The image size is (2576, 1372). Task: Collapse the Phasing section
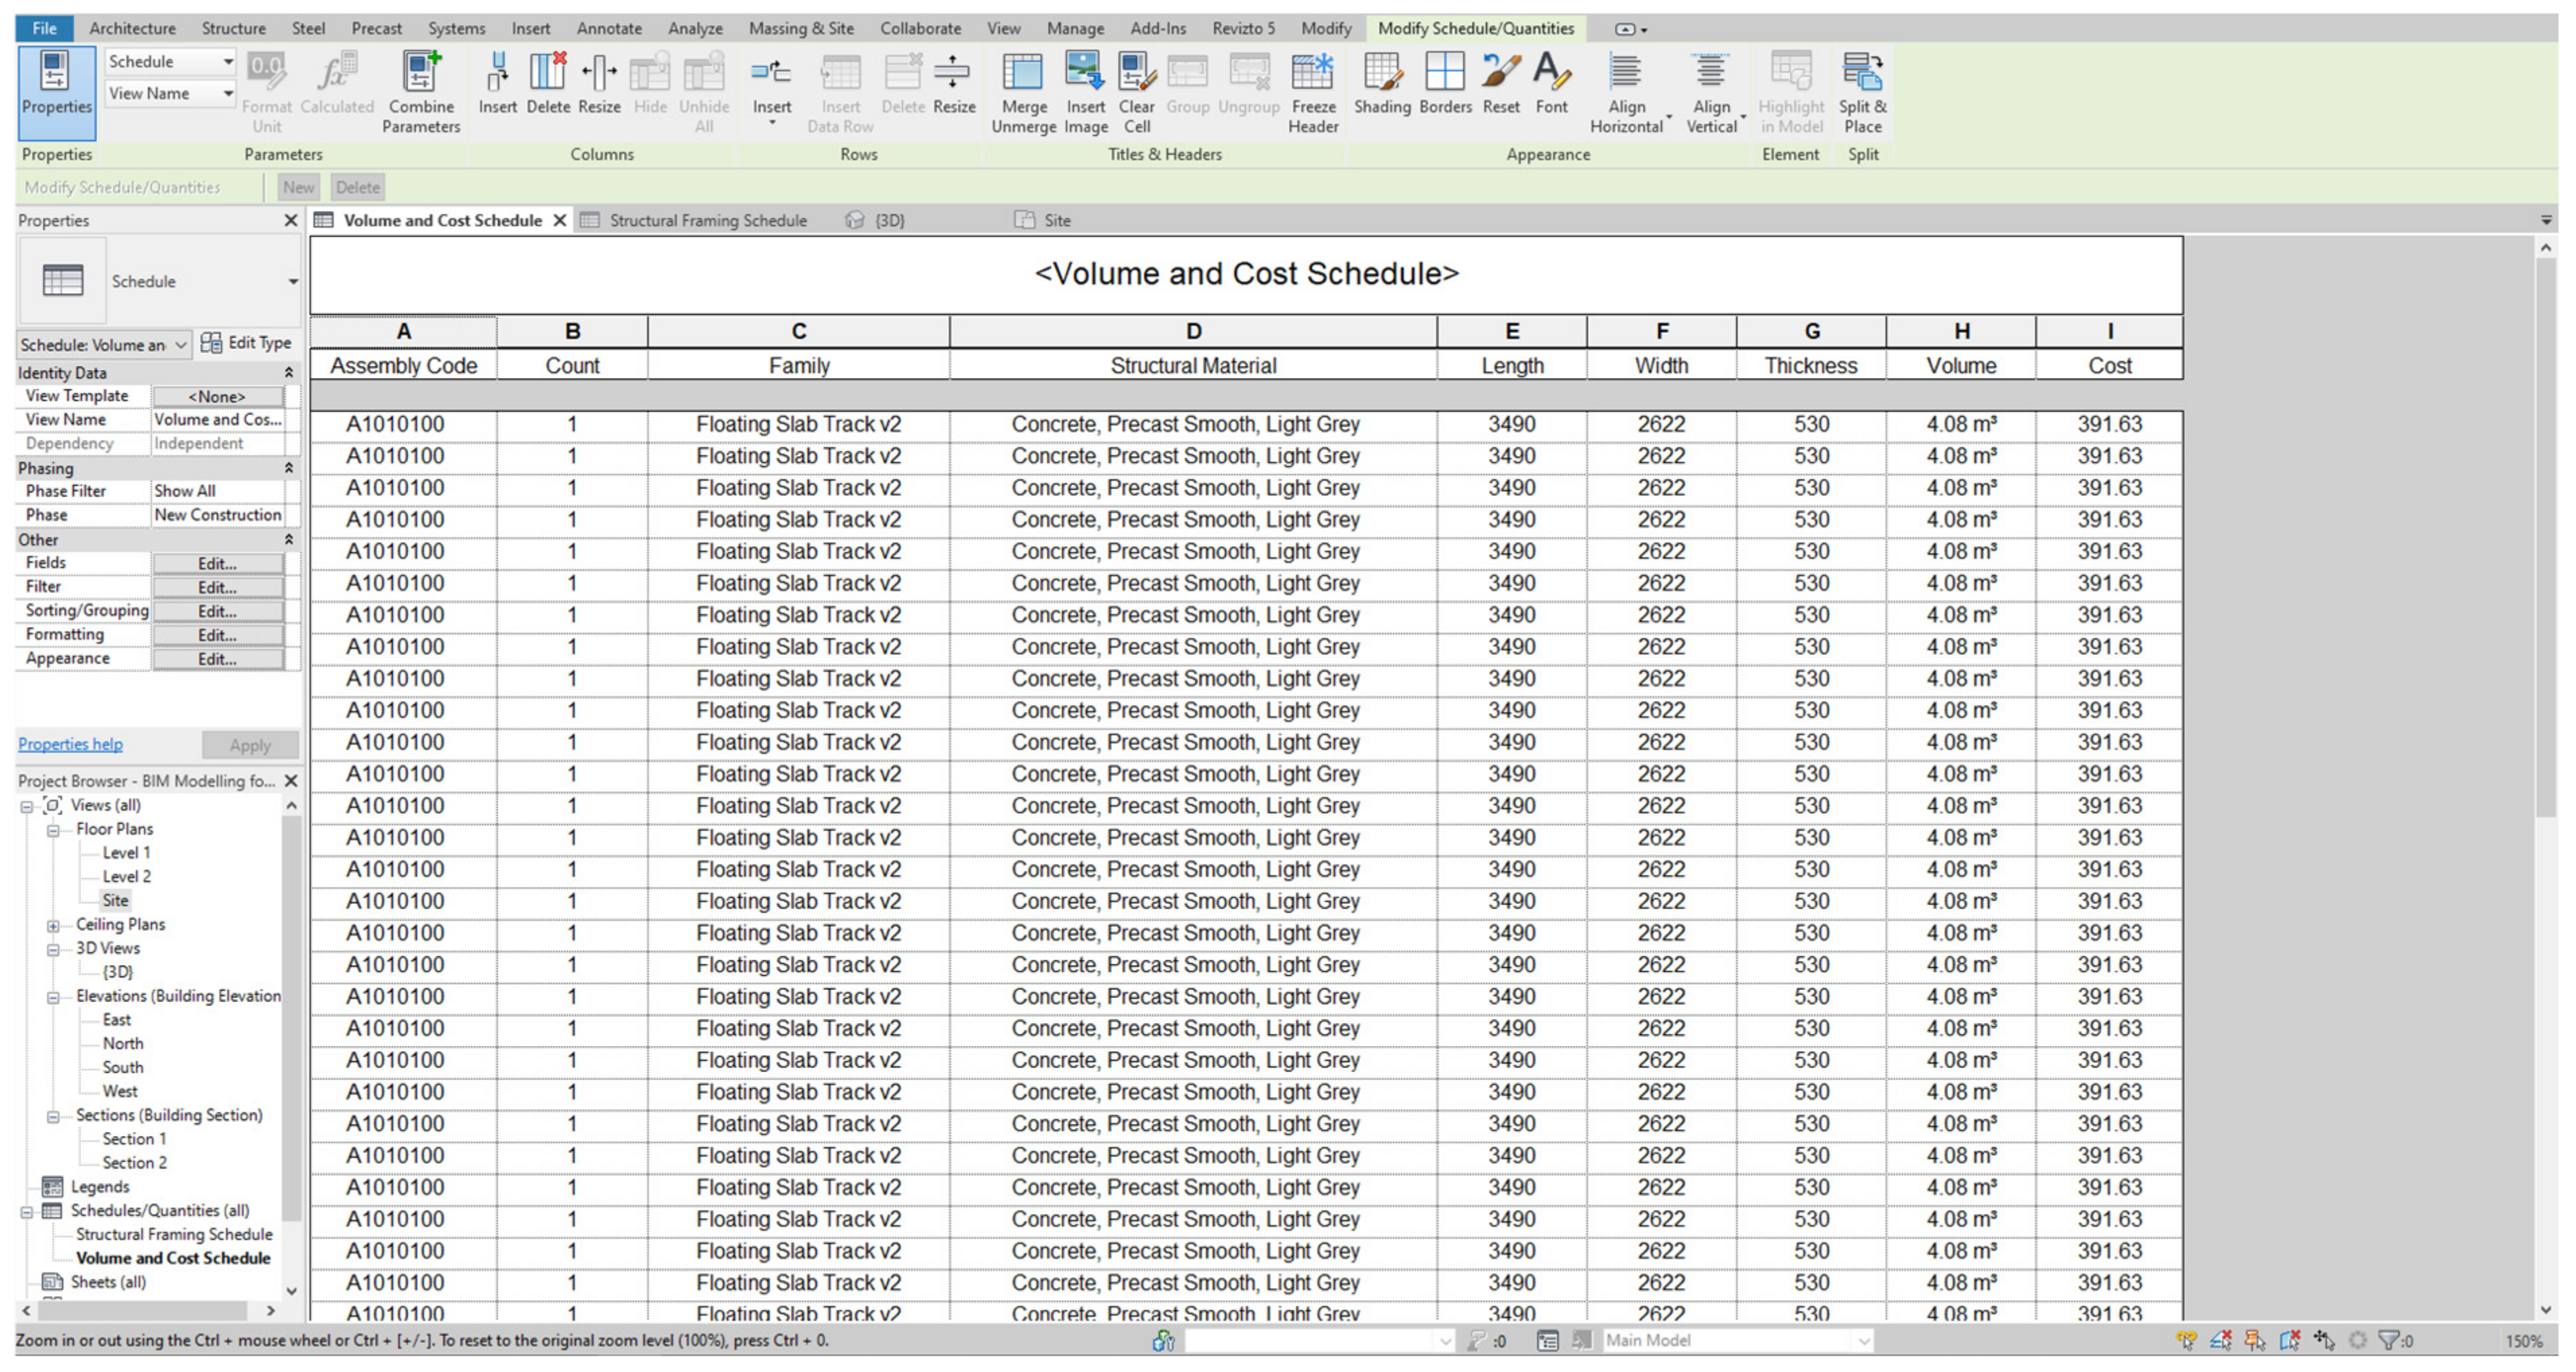point(289,467)
